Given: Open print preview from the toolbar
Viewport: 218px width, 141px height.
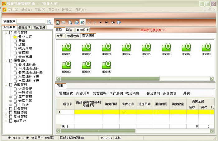Looking at the screenshot, I should 70,22.
